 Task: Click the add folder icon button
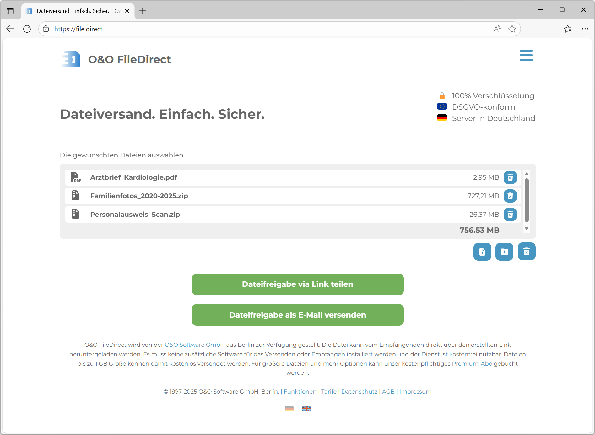tap(504, 252)
